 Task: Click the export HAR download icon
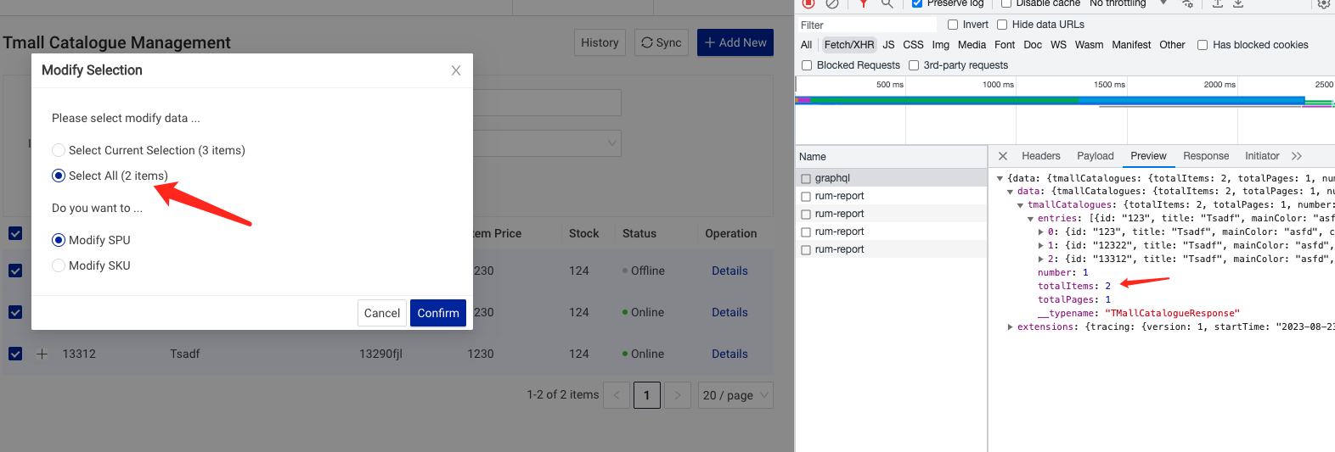pos(1238,3)
